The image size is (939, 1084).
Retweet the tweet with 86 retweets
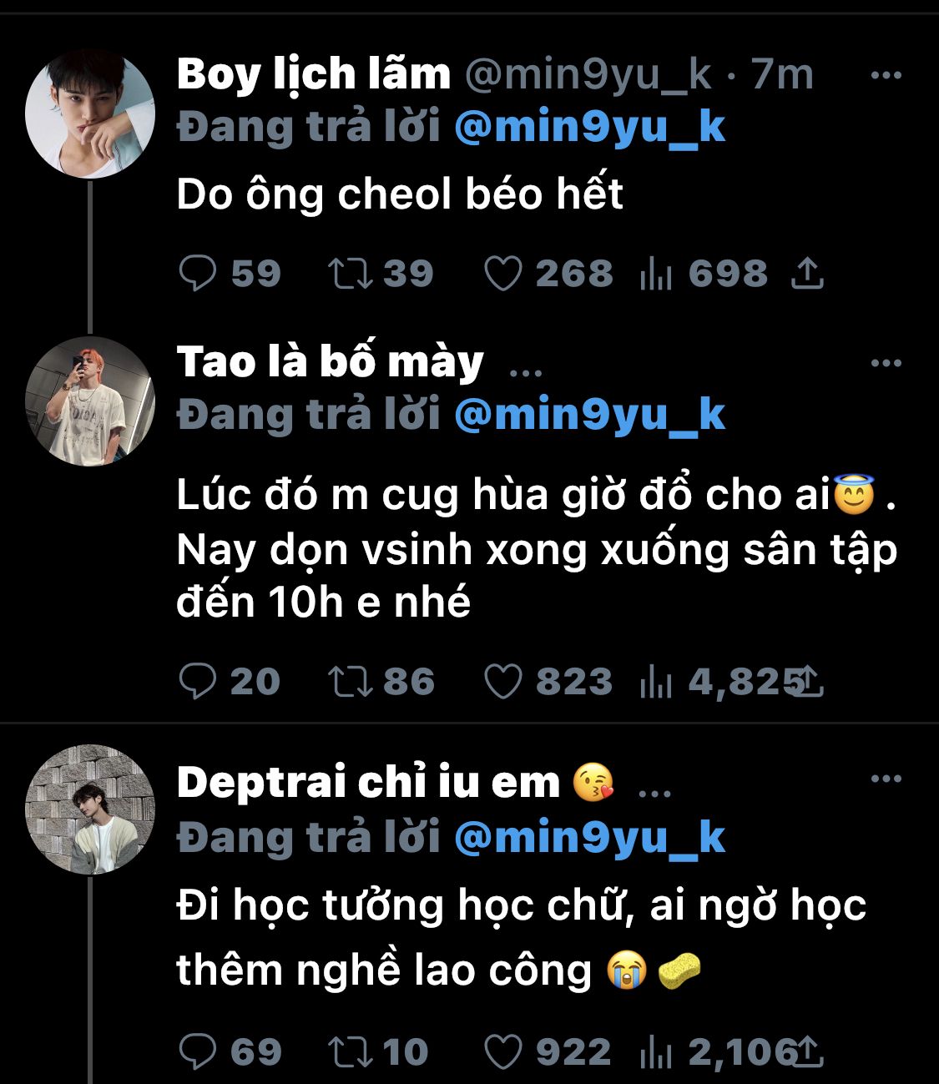[x=350, y=682]
